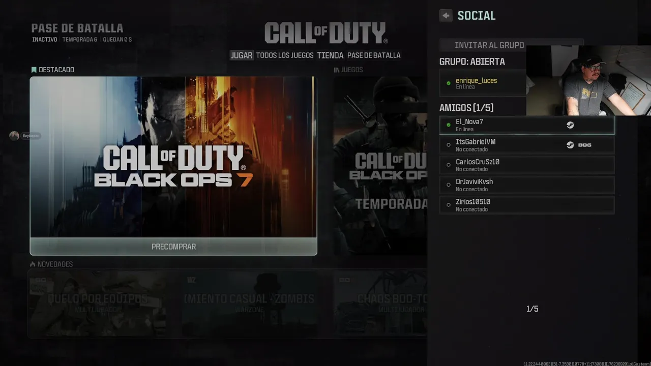Open Duelo por equipos multiplayer card

[97, 303]
